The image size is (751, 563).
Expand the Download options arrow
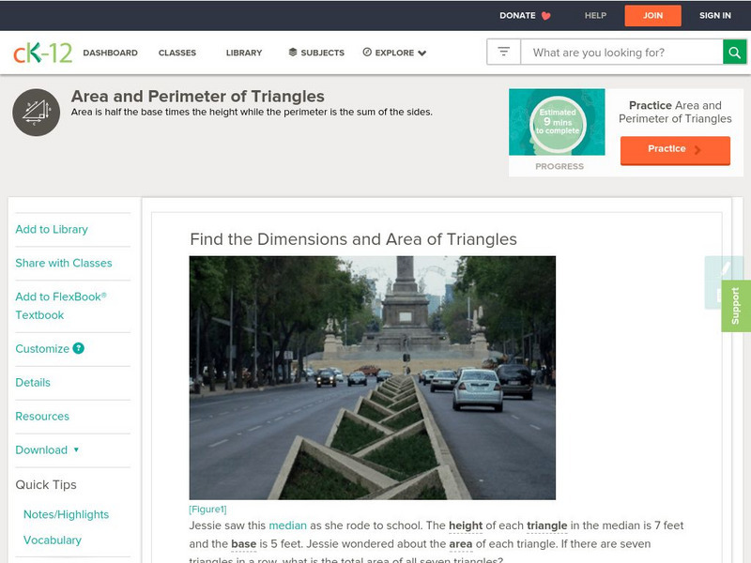pyautogui.click(x=76, y=449)
